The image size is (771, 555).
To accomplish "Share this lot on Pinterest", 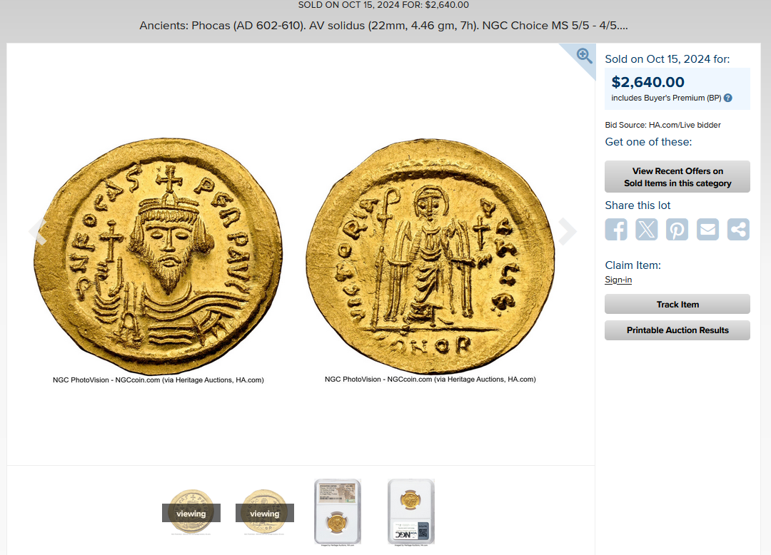I will 677,230.
